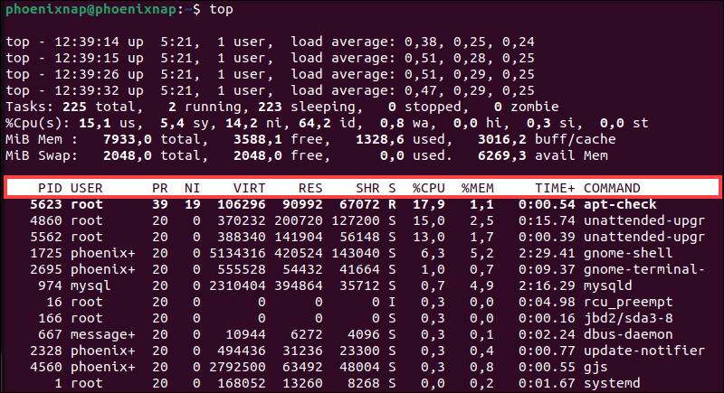Click the 420524 RES value
Screen dimensions: 724x393
[x=299, y=253]
